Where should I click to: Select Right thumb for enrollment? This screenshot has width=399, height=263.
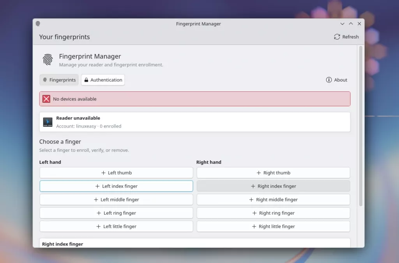click(x=273, y=173)
